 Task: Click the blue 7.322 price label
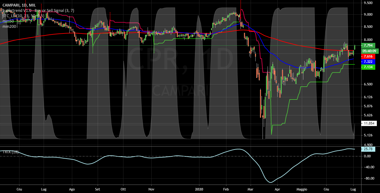point(368,62)
